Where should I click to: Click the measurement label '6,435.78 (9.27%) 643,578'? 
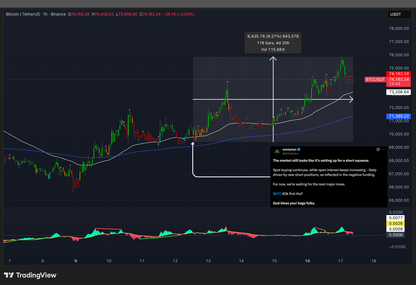coord(273,36)
